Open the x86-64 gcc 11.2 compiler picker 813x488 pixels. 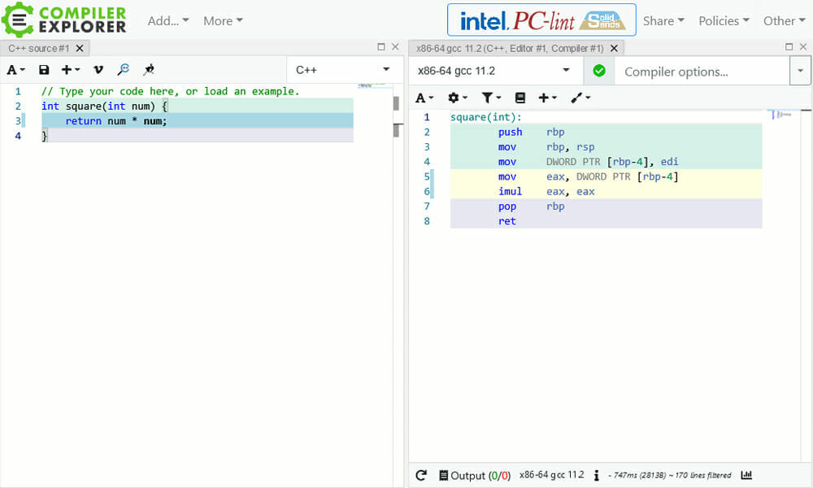[x=496, y=72]
